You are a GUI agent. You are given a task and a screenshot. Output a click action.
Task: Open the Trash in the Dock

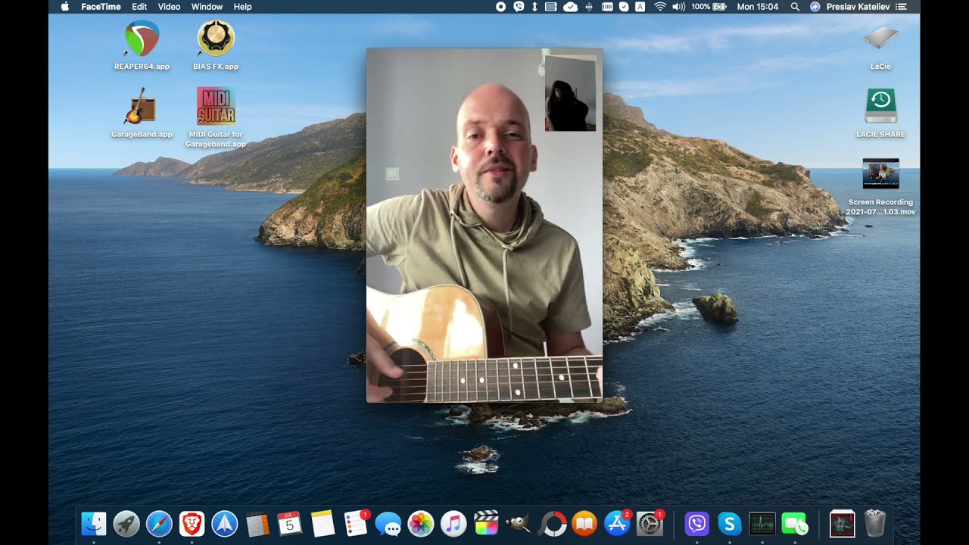(874, 523)
